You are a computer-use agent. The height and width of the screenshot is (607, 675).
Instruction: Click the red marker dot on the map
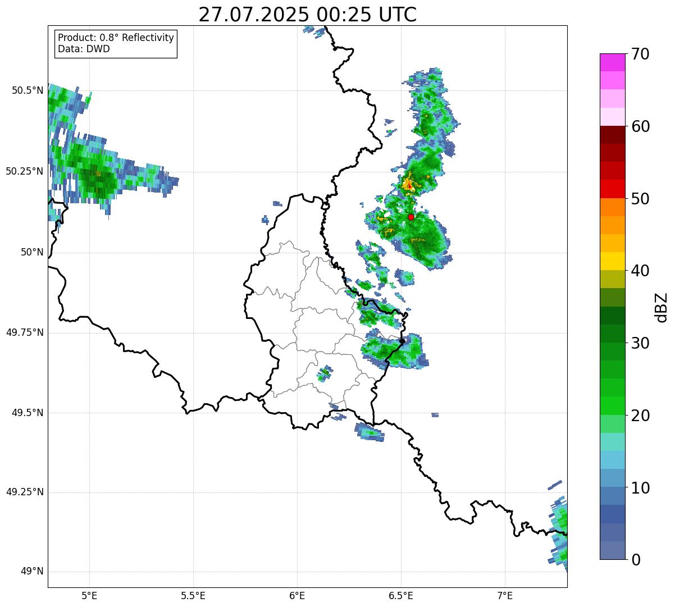point(411,217)
